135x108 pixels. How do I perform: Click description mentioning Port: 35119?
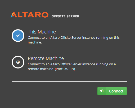coord(72,67)
